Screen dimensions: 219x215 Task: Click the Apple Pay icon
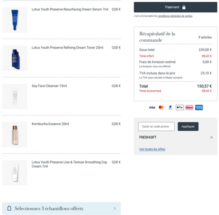click(x=180, y=107)
